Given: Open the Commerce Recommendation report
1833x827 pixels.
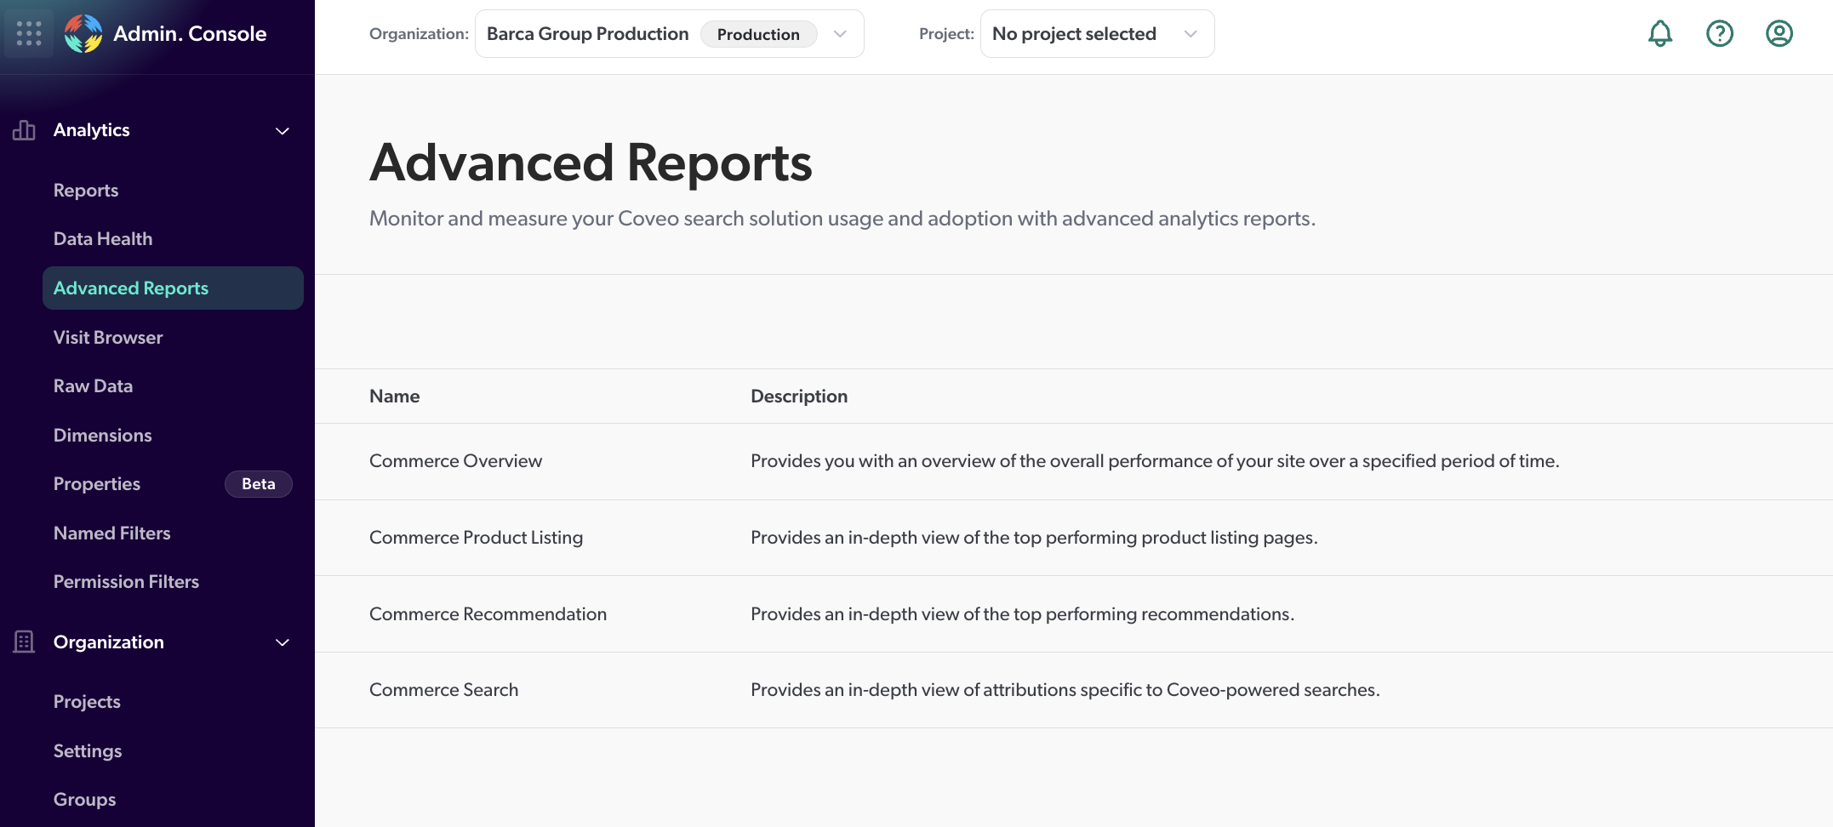Looking at the screenshot, I should click(x=488, y=614).
